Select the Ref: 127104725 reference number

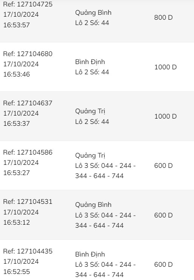28,4
